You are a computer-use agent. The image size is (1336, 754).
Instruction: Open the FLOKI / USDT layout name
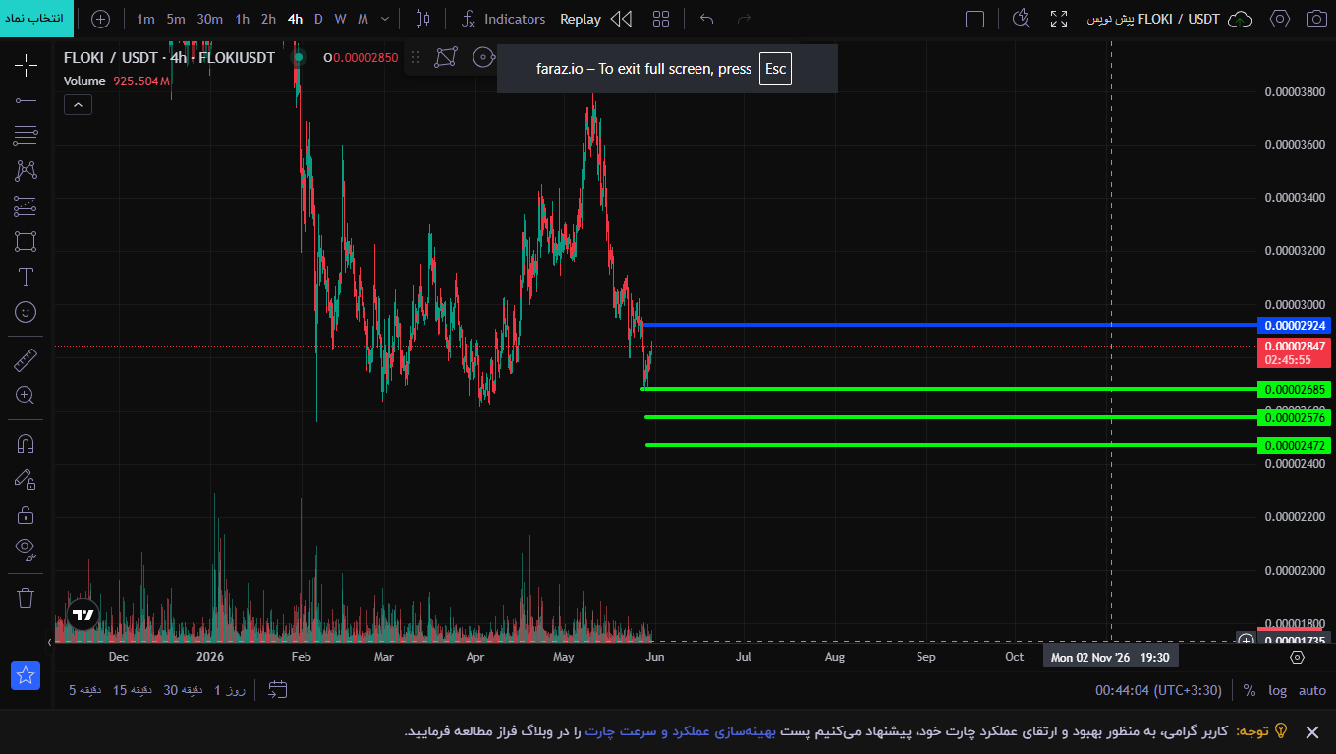point(1153,19)
